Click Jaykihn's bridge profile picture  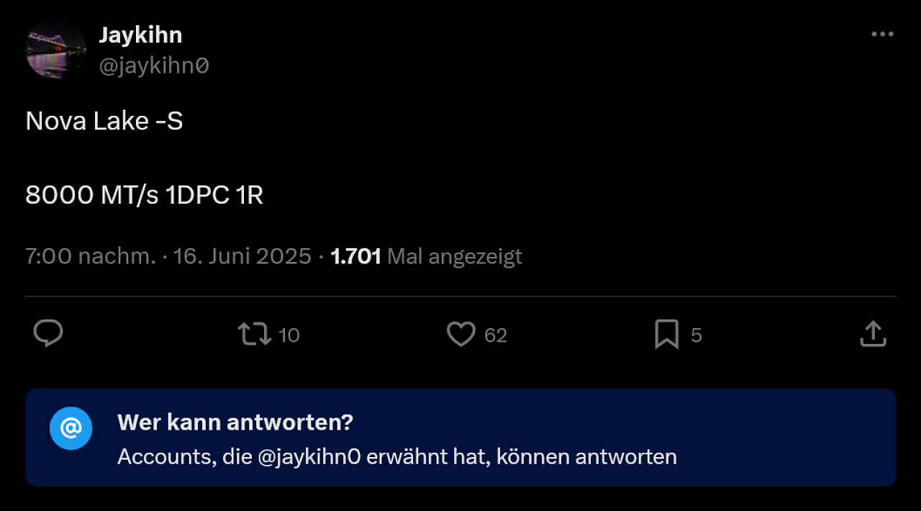coord(56,49)
